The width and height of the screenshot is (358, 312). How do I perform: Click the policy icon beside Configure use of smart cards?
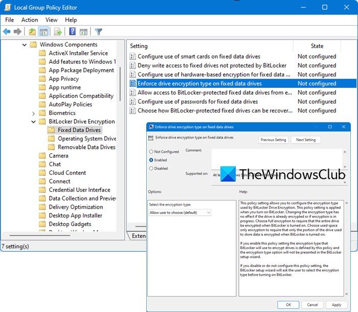(132, 56)
